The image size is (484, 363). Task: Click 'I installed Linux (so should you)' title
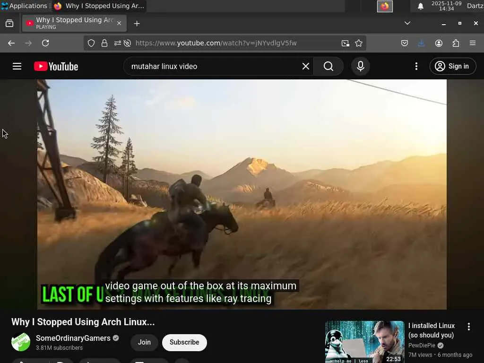point(431,330)
